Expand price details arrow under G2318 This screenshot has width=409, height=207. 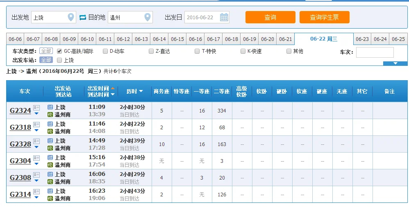[36, 130]
